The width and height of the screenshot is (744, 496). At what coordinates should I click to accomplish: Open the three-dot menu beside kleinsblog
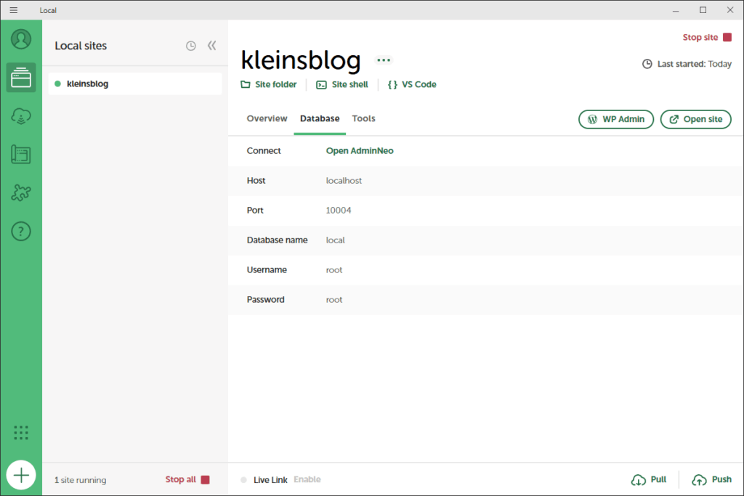[x=384, y=60]
